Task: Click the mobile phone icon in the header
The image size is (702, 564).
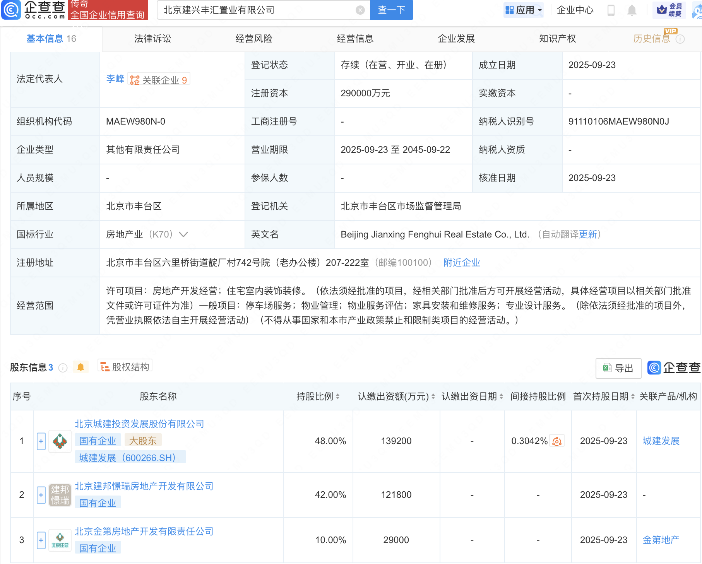Action: [x=611, y=10]
